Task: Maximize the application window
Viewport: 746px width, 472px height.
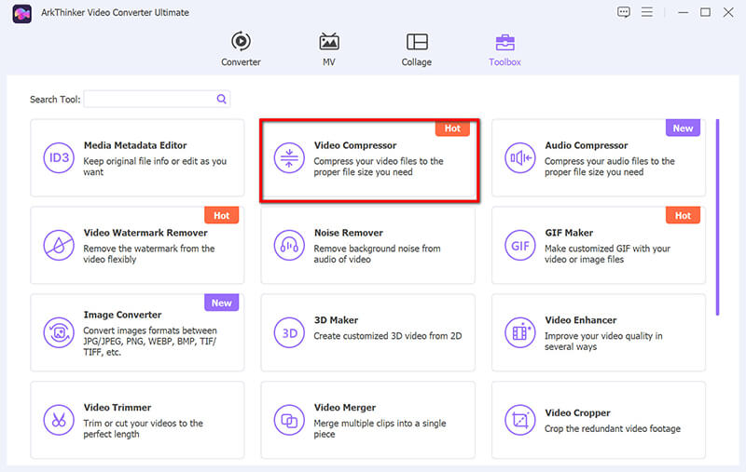Action: point(705,12)
